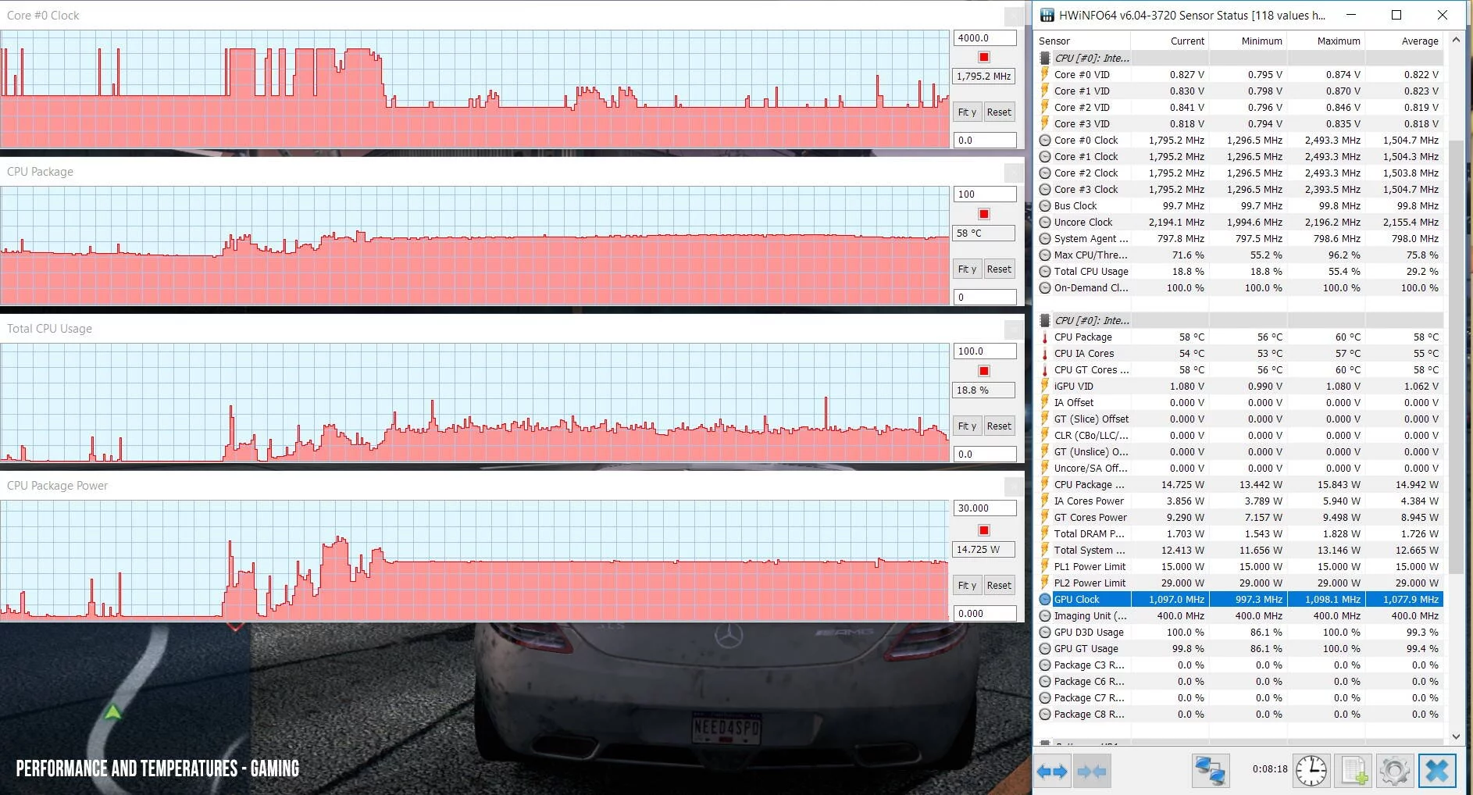Change the red color swatch of Total CPU Usage graph
The width and height of the screenshot is (1473, 795).
[x=984, y=371]
